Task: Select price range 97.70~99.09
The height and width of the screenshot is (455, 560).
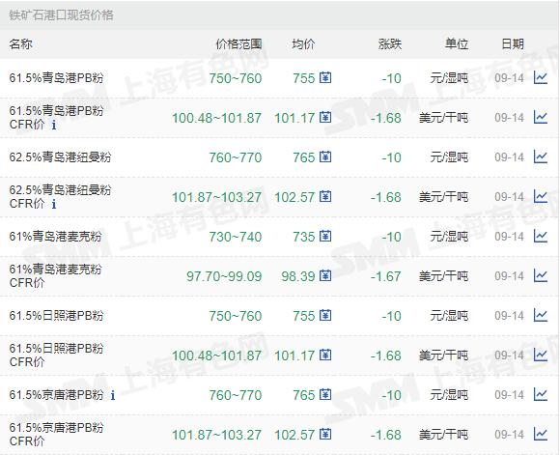Action: pos(224,276)
